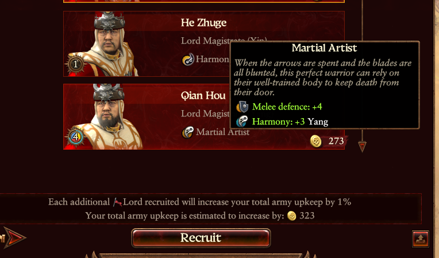Click the Melee defence shield icon in tooltip
This screenshot has height=258, width=439.
242,107
